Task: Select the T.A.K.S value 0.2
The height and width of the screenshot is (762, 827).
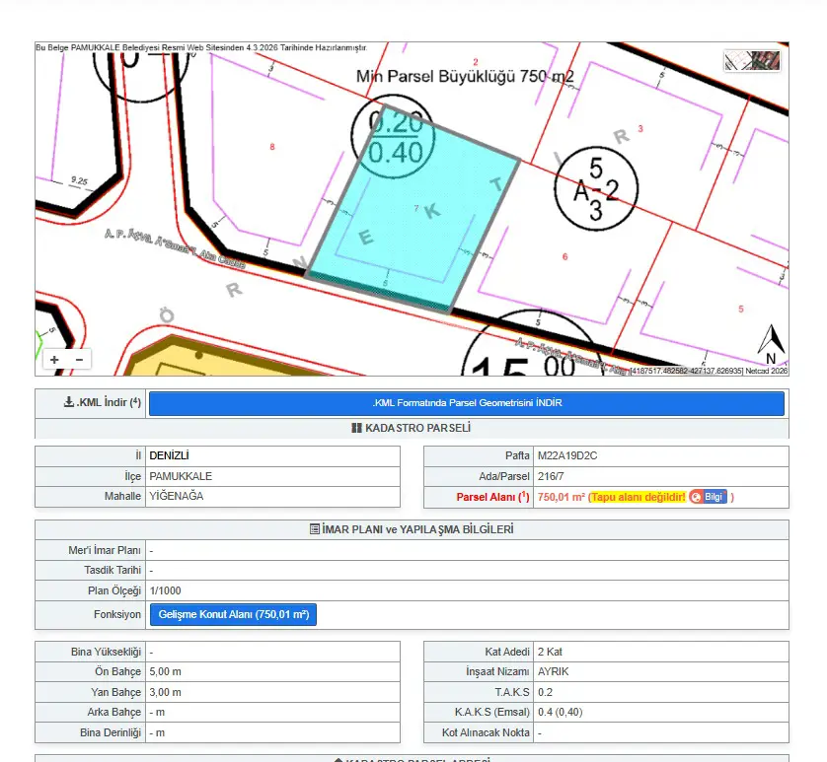Action: pos(546,692)
